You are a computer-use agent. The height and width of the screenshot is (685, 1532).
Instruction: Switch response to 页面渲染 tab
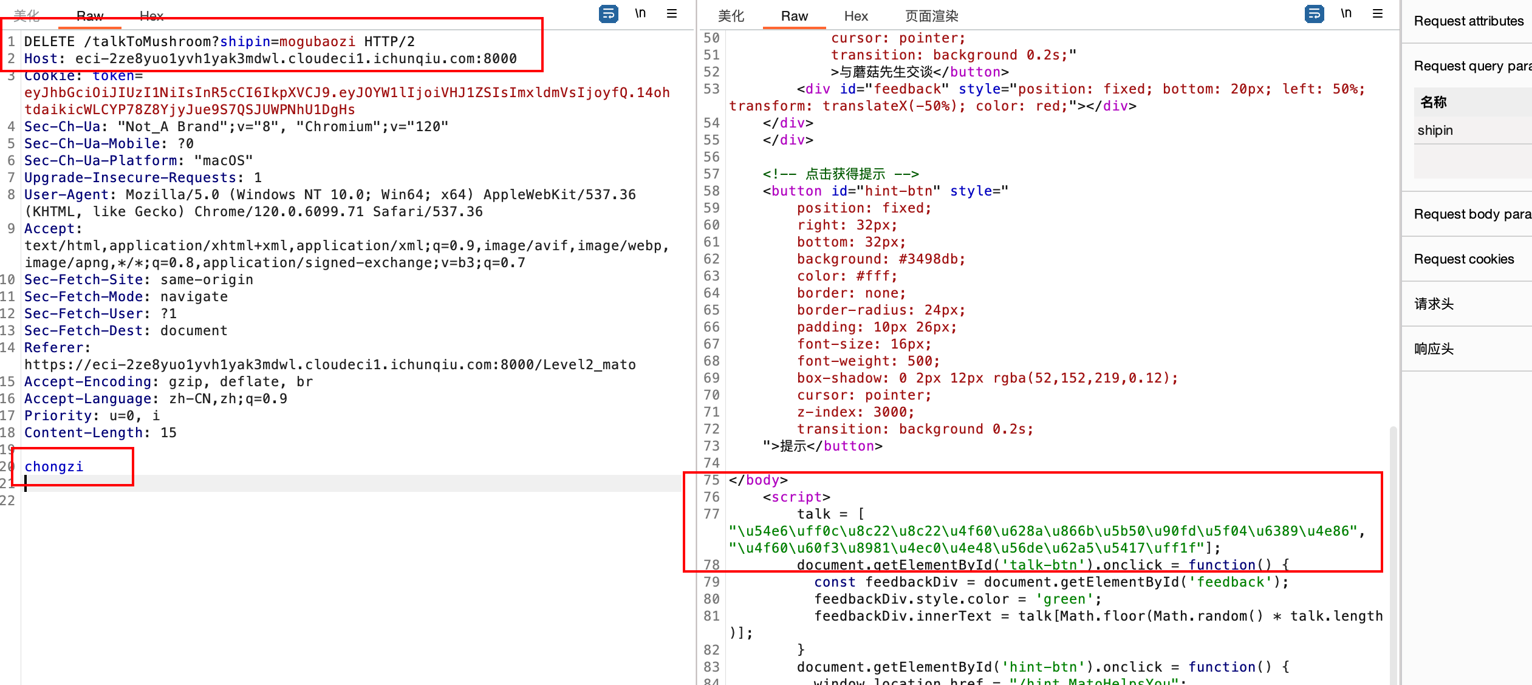(x=931, y=16)
